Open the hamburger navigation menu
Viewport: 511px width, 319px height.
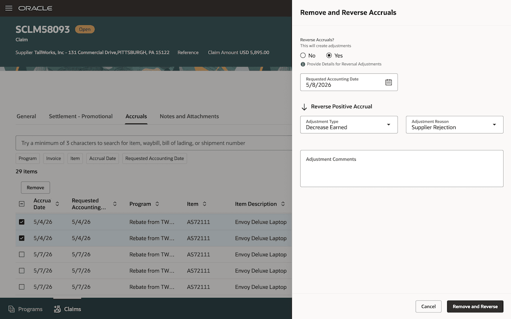point(9,8)
